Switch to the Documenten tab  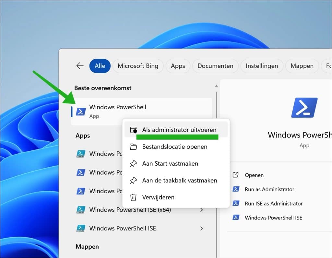tap(215, 66)
